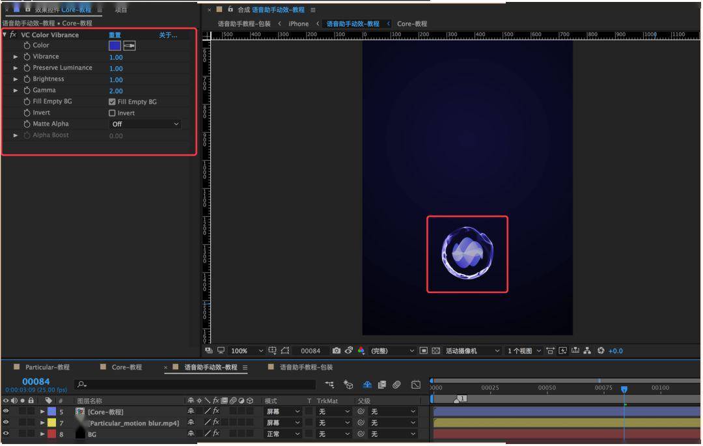Image resolution: width=703 pixels, height=446 pixels.
Task: Open the blue Color swatch picker
Action: tap(115, 46)
